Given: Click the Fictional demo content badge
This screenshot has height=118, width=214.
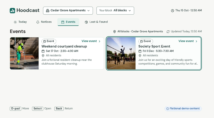Looking at the screenshot, I should click(183, 108).
